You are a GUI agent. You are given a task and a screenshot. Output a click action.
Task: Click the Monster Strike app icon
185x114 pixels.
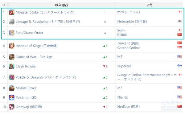point(12,12)
